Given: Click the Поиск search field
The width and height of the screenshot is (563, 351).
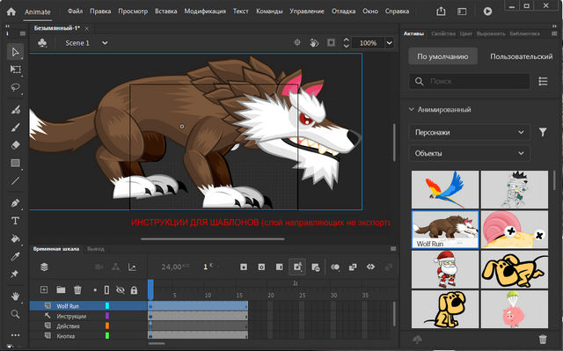Looking at the screenshot, I should pos(469,82).
